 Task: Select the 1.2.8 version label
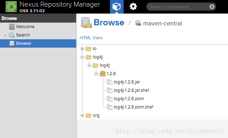pyautogui.click(x=111, y=74)
